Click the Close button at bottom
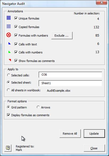 click(x=94, y=148)
